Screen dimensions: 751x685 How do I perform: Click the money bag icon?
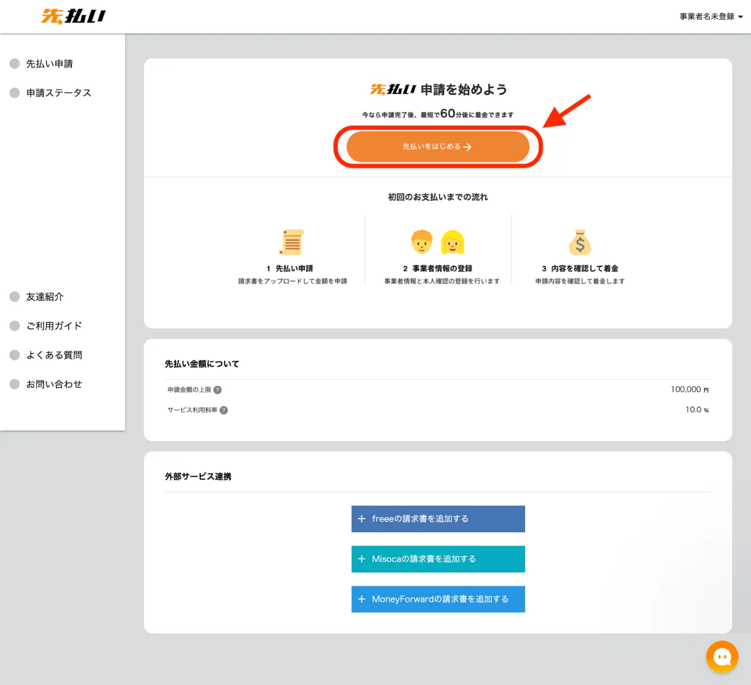580,242
